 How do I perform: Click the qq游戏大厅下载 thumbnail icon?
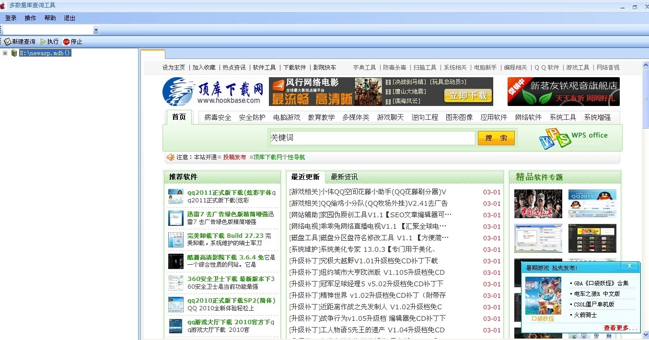click(175, 326)
